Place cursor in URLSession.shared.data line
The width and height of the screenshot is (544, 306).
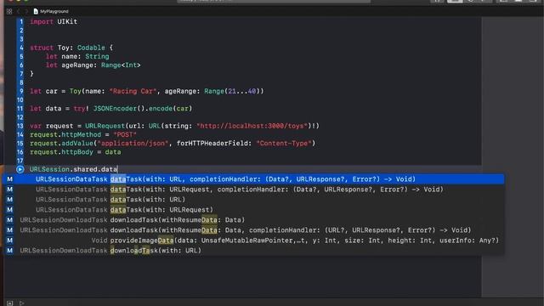pyautogui.click(x=74, y=169)
